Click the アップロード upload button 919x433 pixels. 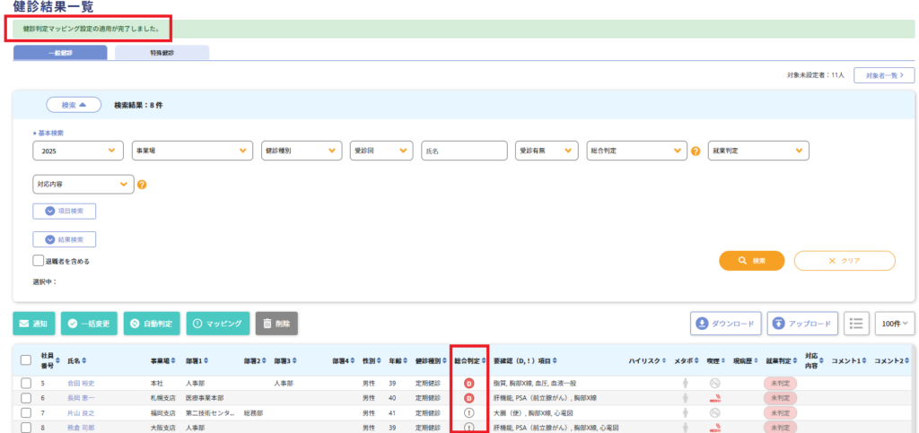coord(803,323)
